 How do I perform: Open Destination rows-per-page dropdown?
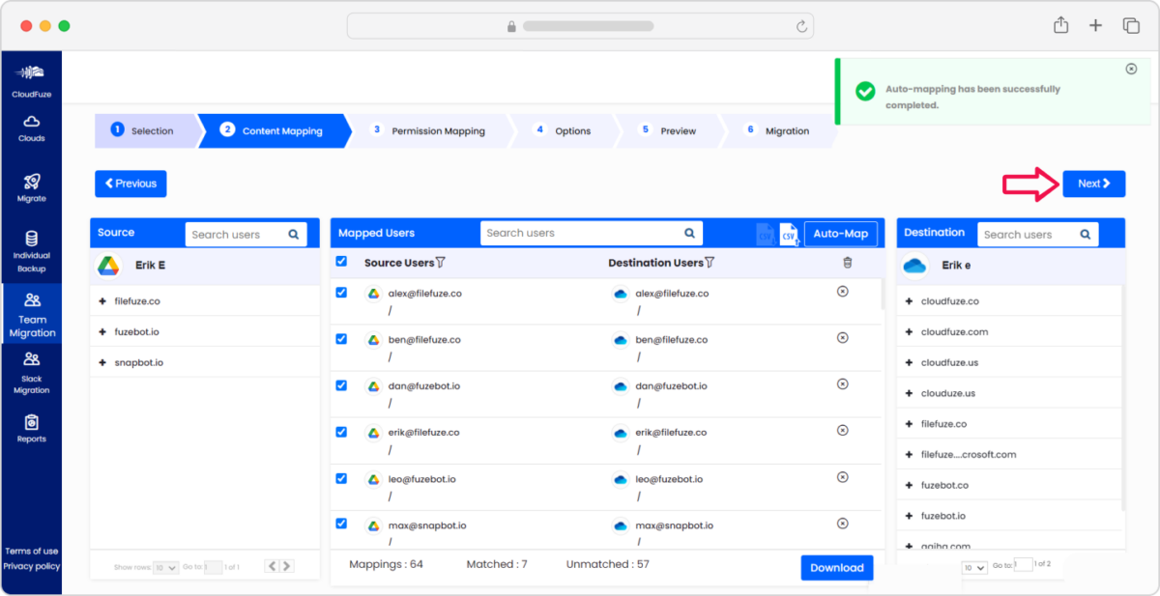coord(974,568)
